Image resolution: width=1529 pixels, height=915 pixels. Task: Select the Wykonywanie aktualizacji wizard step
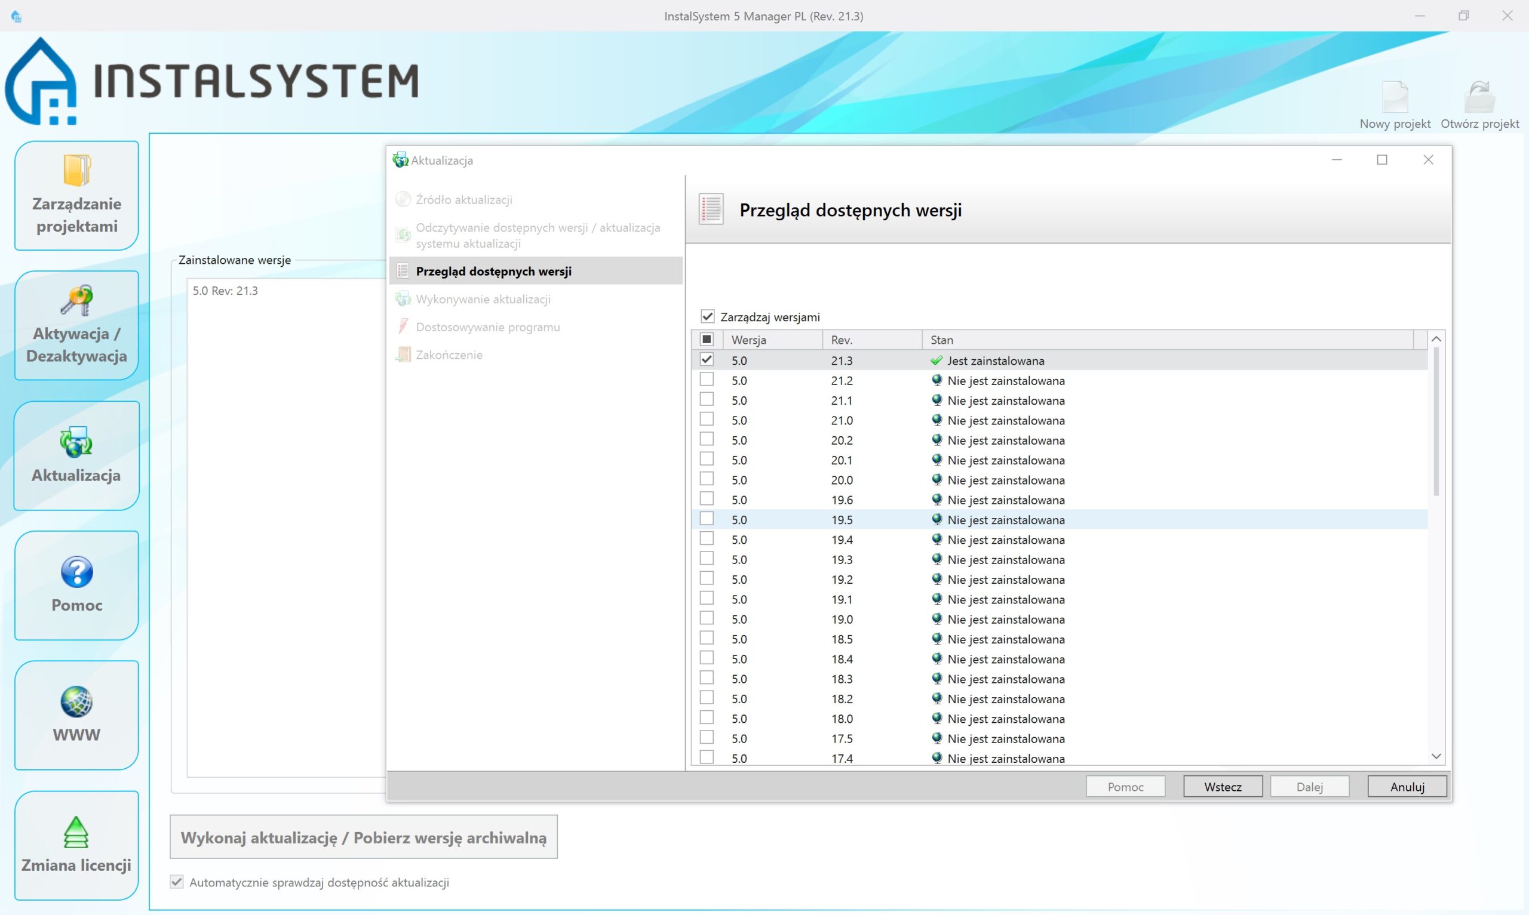(x=536, y=299)
